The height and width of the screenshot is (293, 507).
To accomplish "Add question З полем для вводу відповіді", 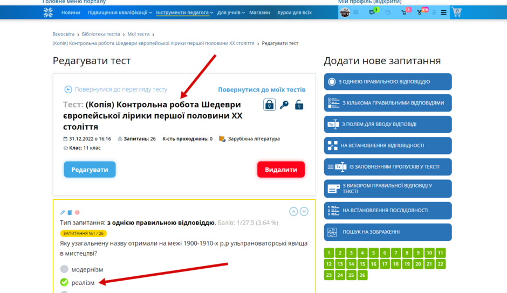I will (388, 124).
